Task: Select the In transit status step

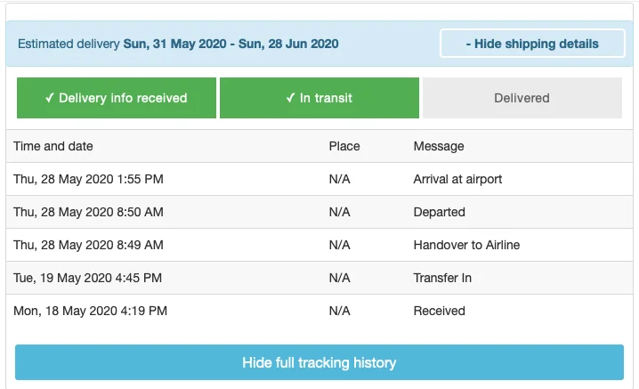Action: point(319,98)
